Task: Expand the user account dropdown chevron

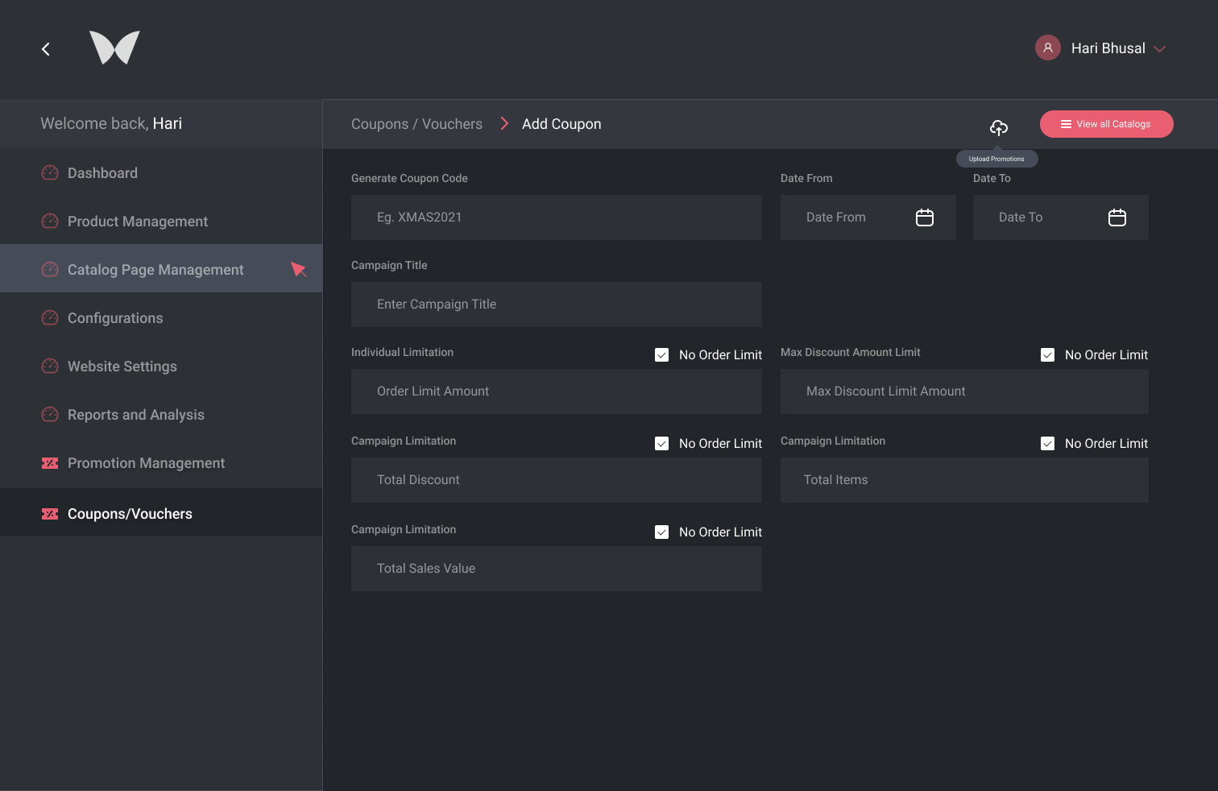Action: click(x=1159, y=49)
